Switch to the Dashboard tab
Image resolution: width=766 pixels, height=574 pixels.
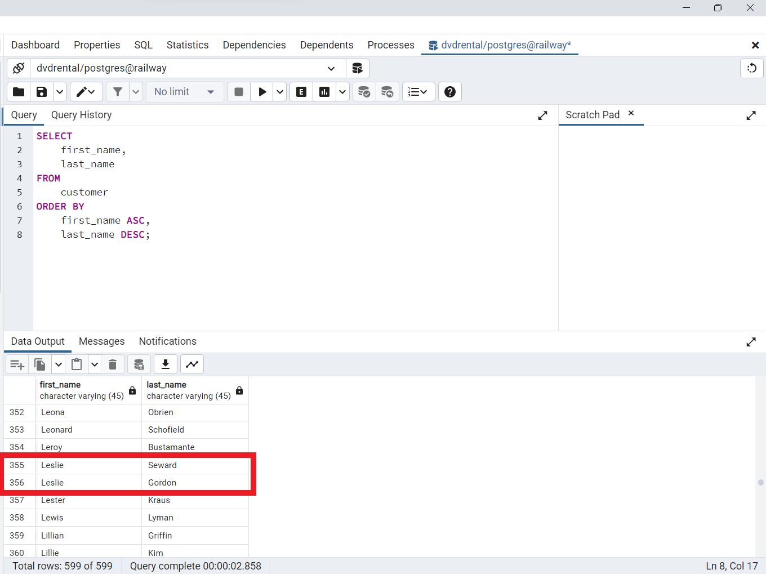pos(35,45)
